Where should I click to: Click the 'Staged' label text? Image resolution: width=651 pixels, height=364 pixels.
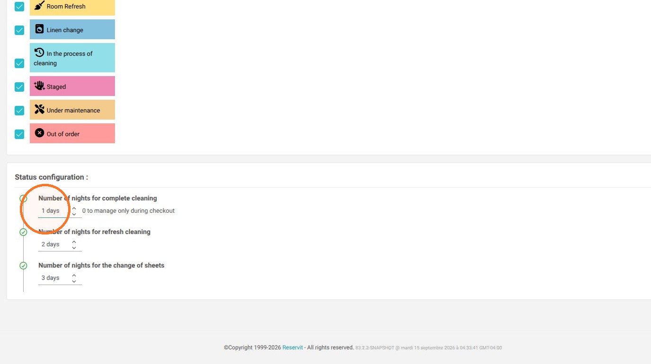pos(56,87)
